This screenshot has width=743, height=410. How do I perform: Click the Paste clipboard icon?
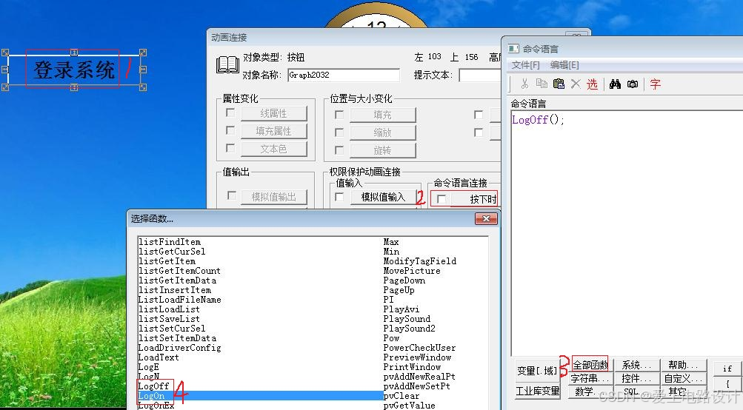pos(559,84)
